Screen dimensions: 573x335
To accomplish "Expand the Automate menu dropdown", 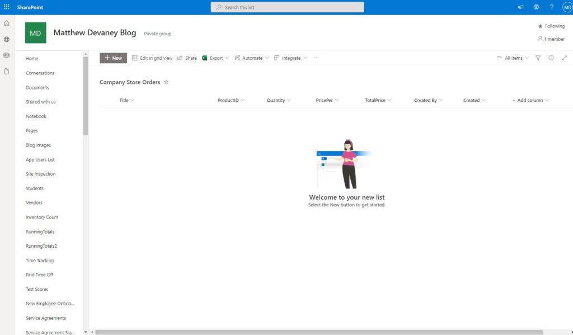I will [x=267, y=58].
